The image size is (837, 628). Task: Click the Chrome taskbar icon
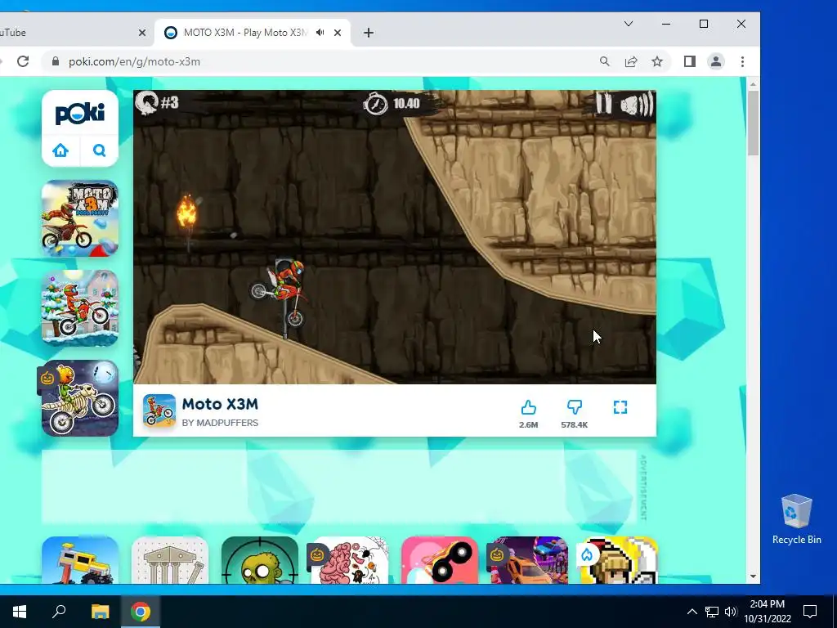point(141,612)
